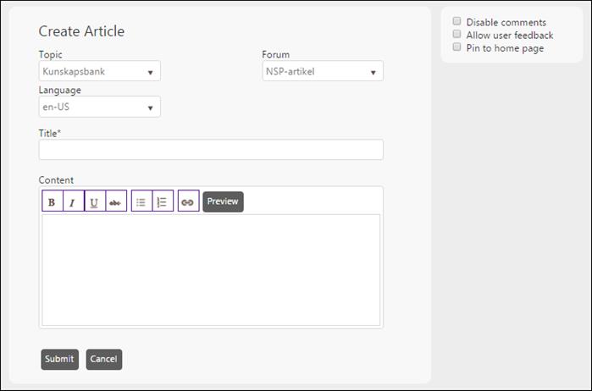Apply italic formatting to content

(x=73, y=202)
